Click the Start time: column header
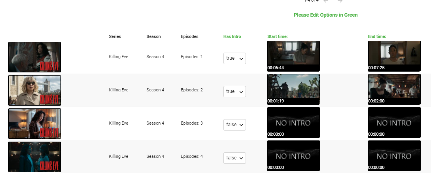This screenshot has width=431, height=180. coord(277,36)
